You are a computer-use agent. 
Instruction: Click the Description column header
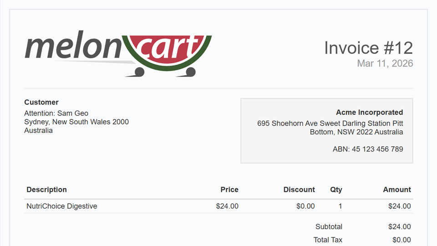(x=46, y=190)
